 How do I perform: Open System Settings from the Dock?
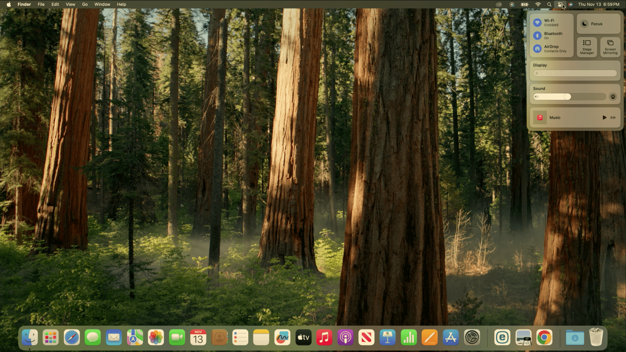click(x=472, y=338)
